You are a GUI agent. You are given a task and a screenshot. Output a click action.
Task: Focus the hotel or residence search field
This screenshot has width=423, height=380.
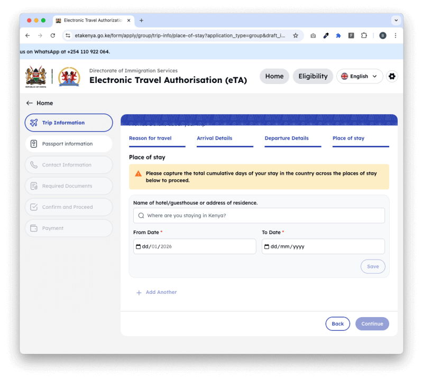click(259, 216)
